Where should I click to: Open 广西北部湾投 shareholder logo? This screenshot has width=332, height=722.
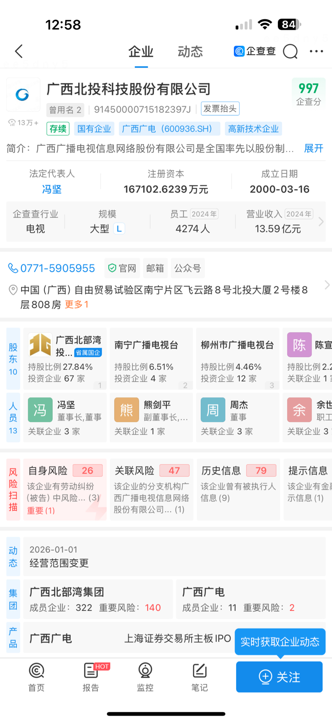coord(40,345)
